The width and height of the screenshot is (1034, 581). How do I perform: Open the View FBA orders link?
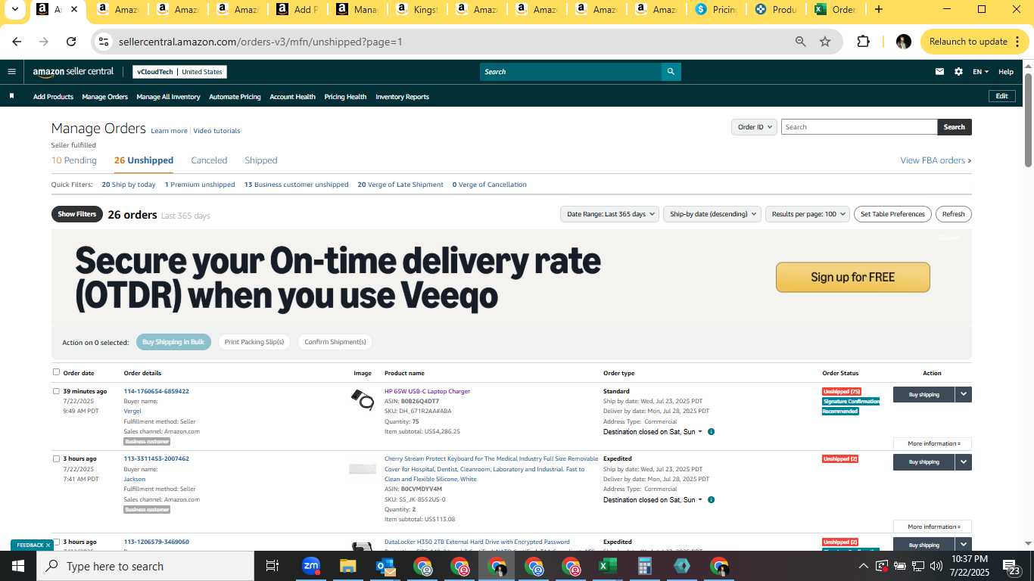[x=936, y=160]
